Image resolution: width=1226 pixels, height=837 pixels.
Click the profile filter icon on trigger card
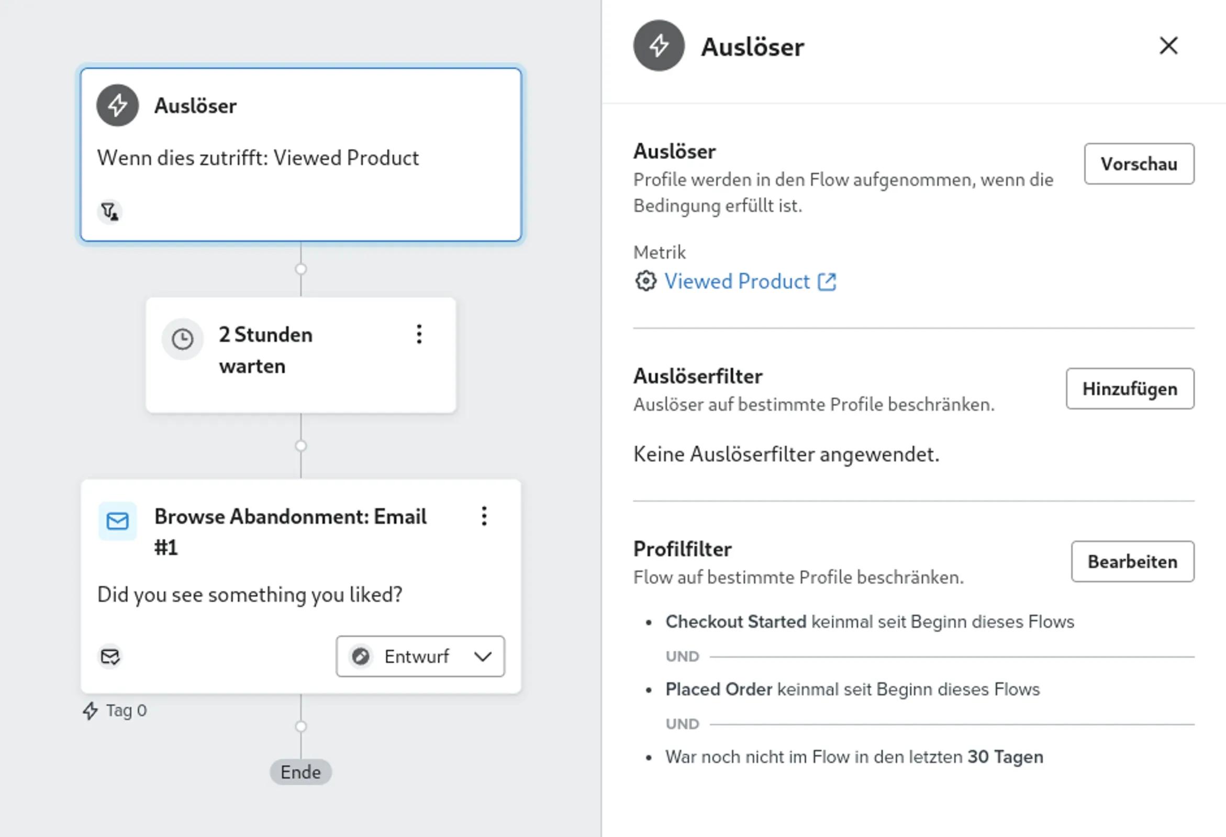coord(110,212)
